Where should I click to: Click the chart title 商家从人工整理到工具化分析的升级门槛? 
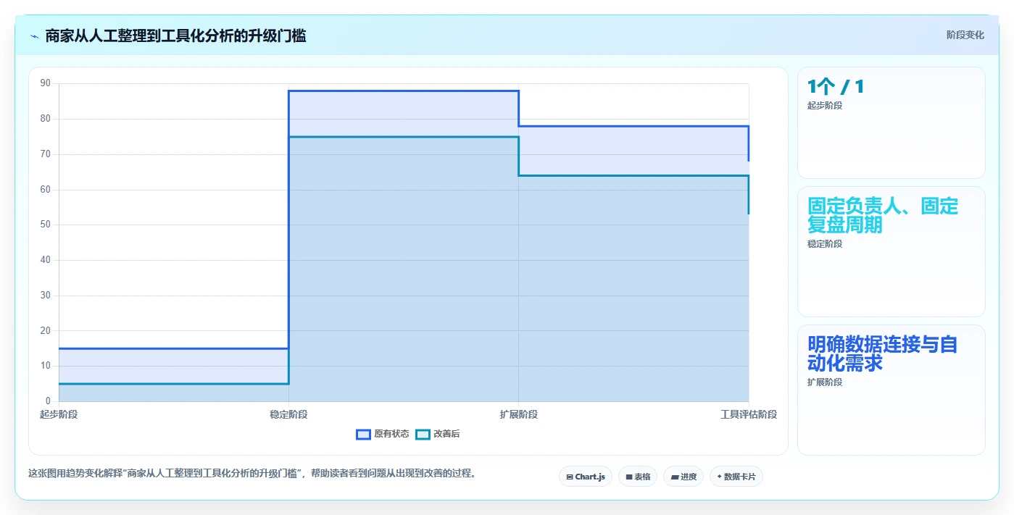point(175,35)
